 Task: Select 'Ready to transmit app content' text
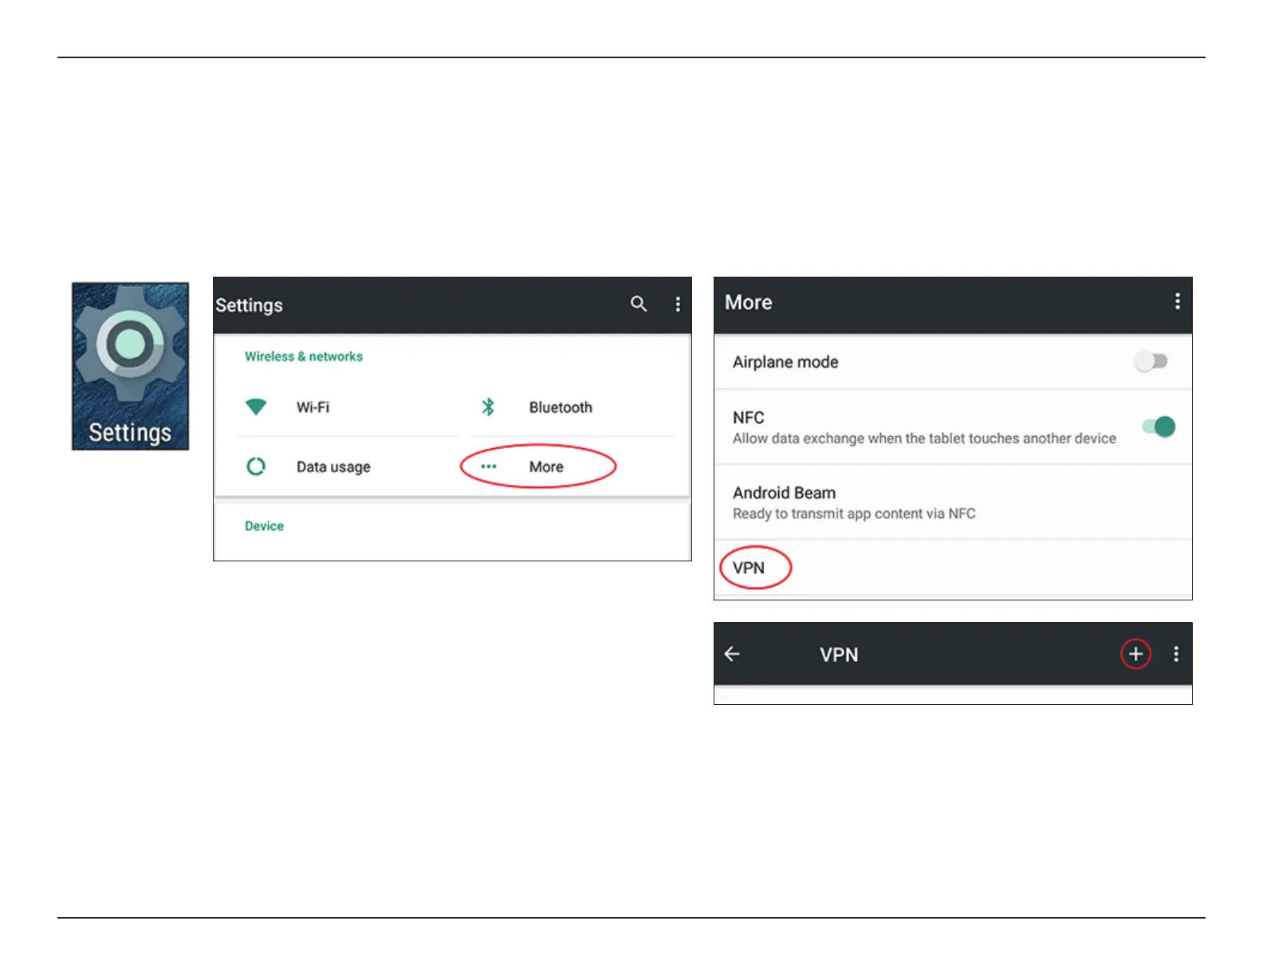tap(854, 514)
